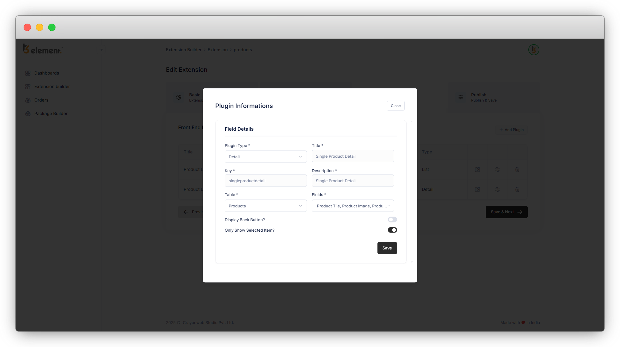Click the trash icon in Detail row

[x=517, y=190]
